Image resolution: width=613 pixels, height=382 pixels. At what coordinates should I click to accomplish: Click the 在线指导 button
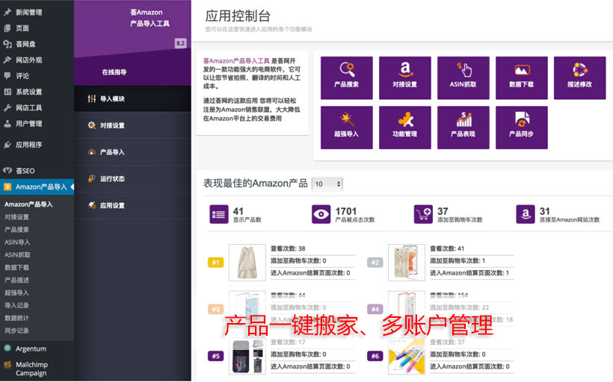tap(114, 72)
